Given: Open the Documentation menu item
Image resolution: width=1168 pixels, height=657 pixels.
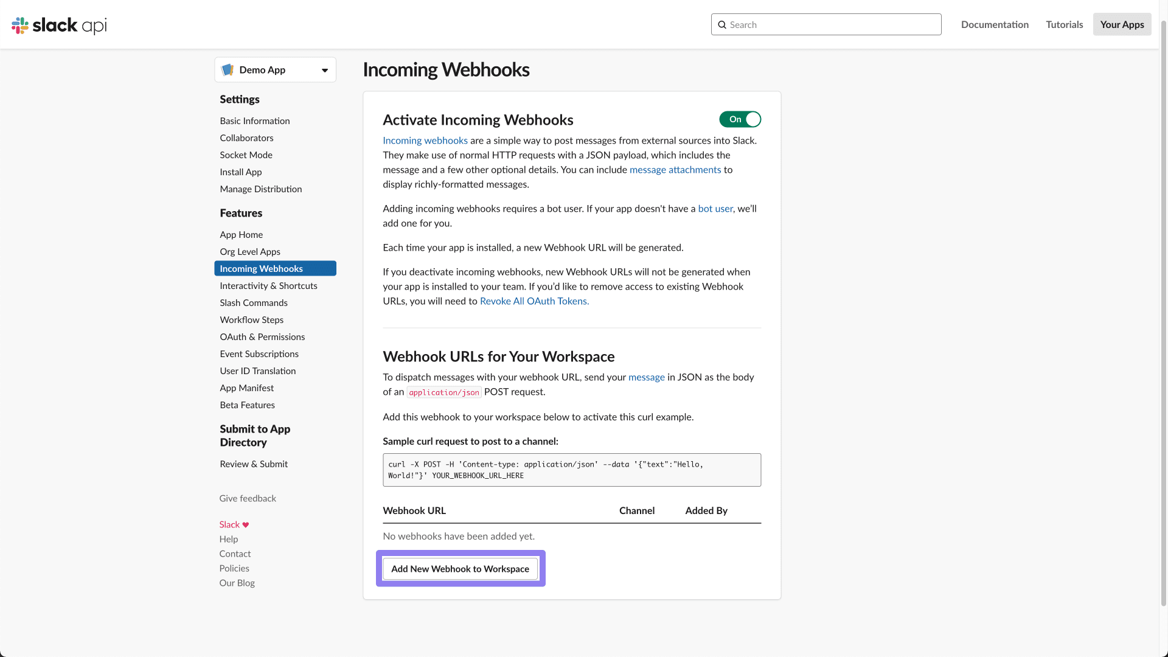Looking at the screenshot, I should click(995, 24).
